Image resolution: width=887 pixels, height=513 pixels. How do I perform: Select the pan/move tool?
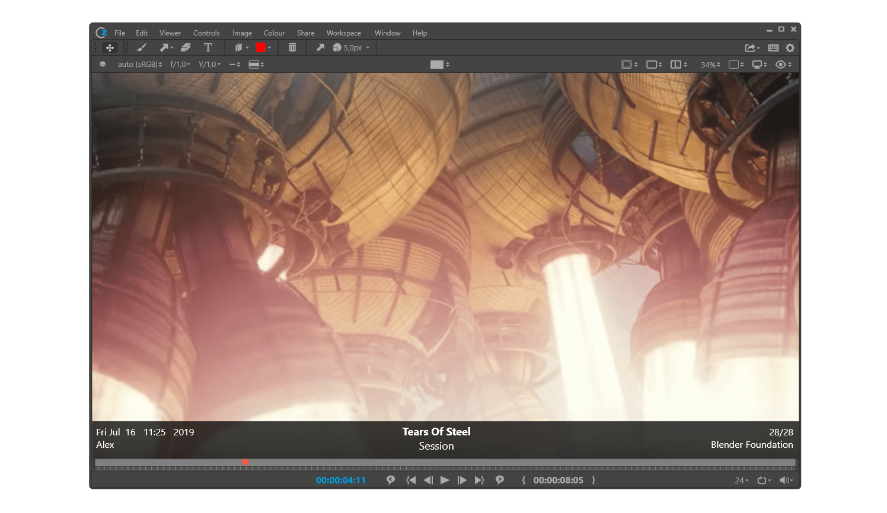[110, 47]
